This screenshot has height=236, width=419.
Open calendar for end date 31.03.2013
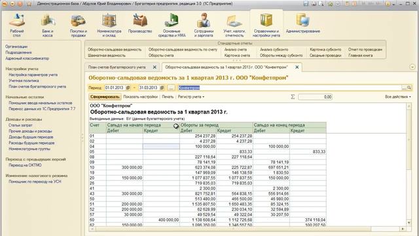[x=162, y=88]
